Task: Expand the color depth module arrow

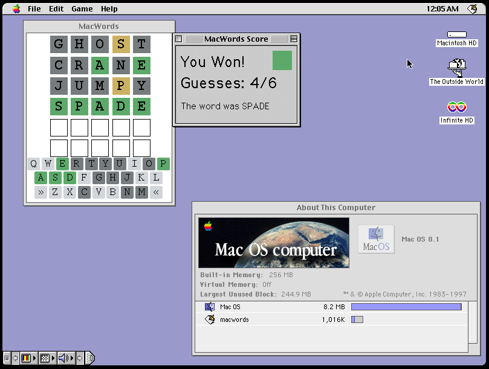Action: pyautogui.click(x=34, y=358)
